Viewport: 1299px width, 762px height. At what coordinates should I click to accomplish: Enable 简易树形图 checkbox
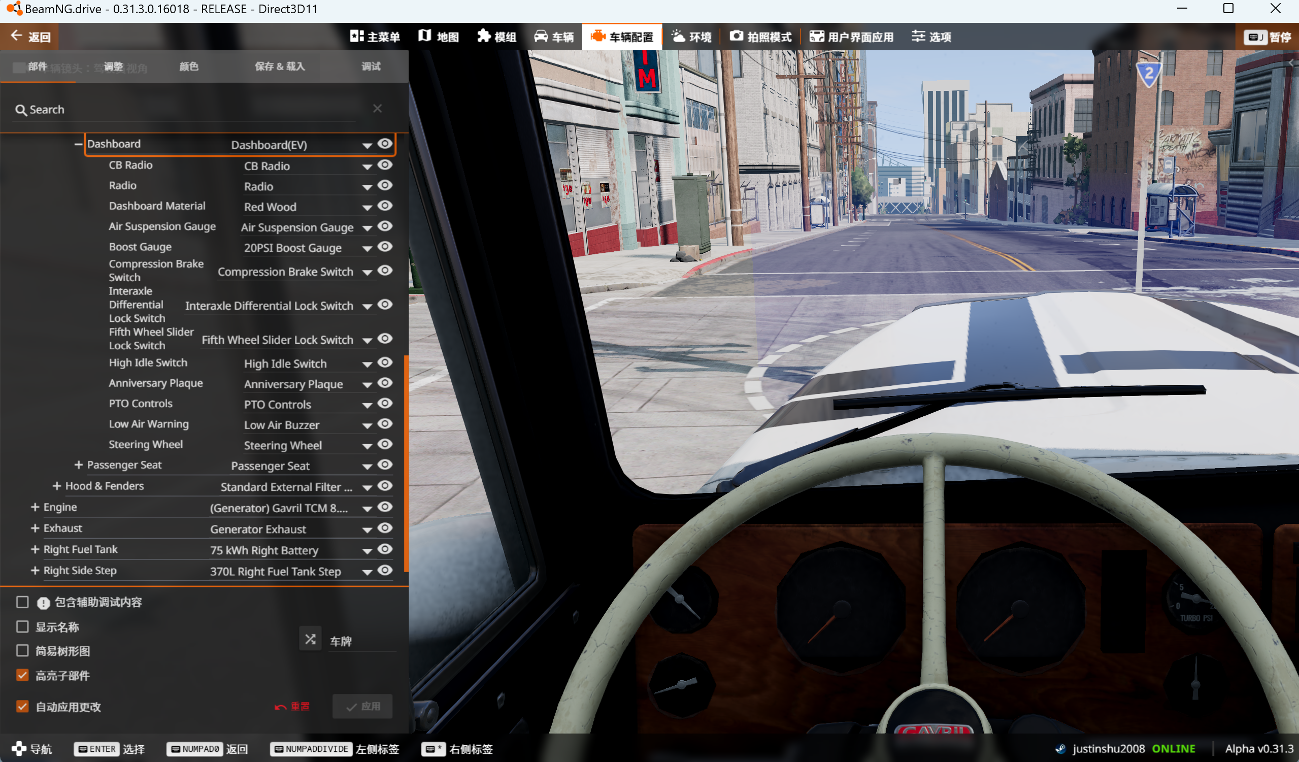[22, 651]
